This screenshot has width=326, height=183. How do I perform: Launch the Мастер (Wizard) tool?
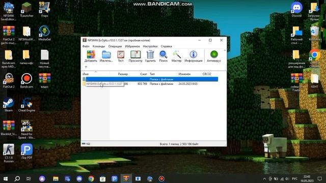176,56
